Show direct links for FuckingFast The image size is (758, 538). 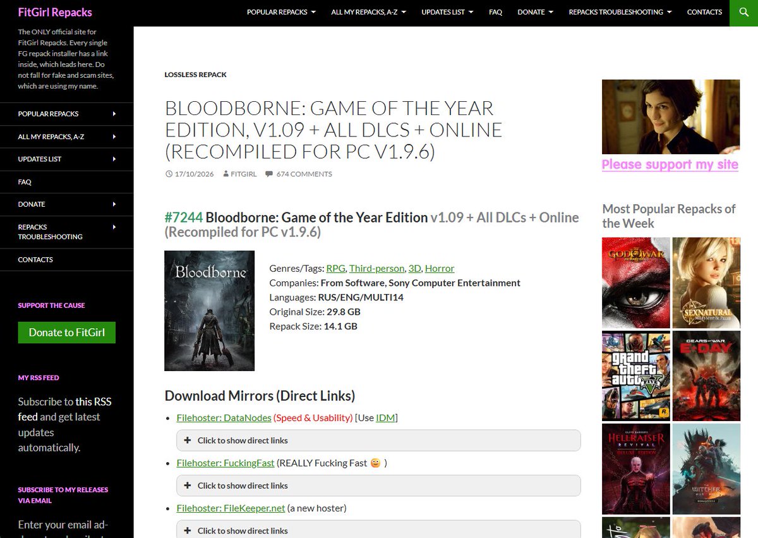tap(378, 486)
